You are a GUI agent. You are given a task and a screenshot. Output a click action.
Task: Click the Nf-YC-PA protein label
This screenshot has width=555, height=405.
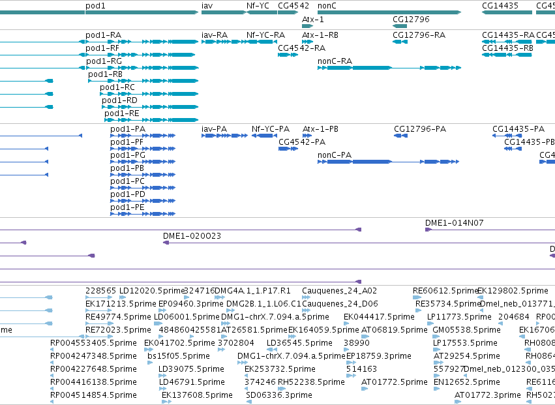click(271, 129)
